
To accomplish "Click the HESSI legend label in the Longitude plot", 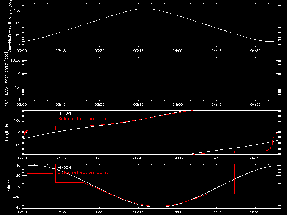I will coord(64,114).
